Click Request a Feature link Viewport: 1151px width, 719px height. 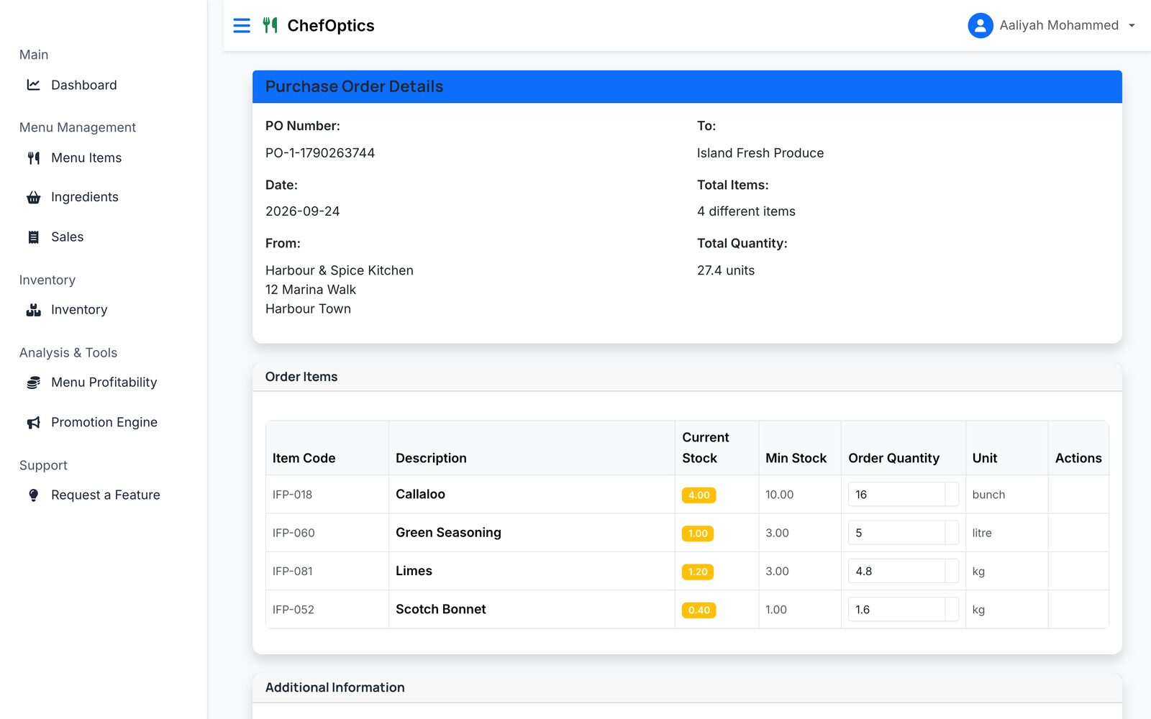tap(105, 495)
